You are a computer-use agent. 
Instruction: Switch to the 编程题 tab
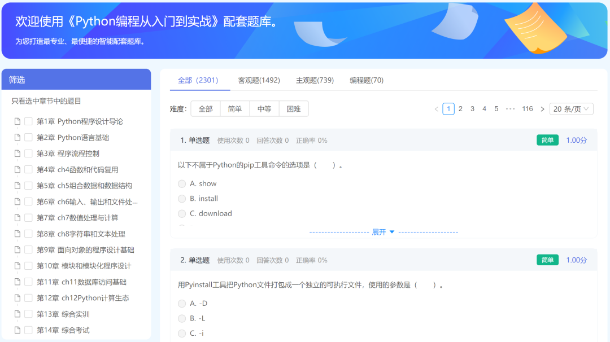367,80
